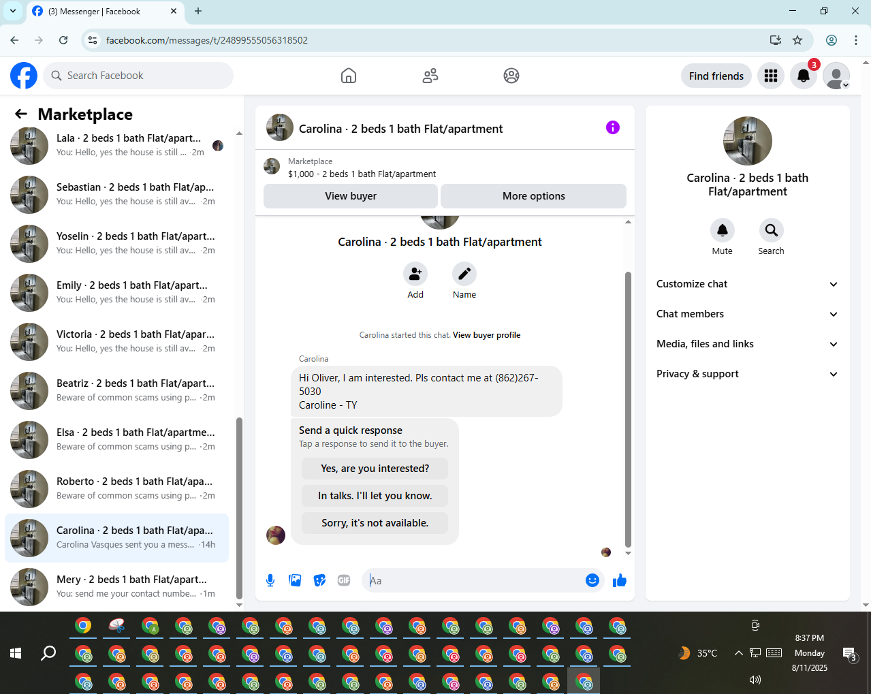The image size is (871, 694).
Task: Expand Media, files and links section
Action: 747,344
